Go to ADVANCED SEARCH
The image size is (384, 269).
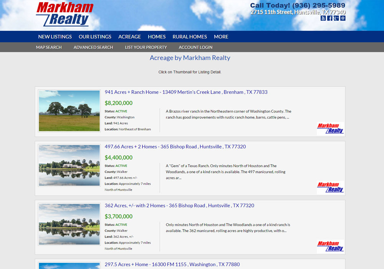pyautogui.click(x=93, y=47)
